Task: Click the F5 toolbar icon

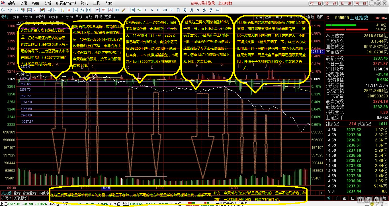Action: coord(132,10)
